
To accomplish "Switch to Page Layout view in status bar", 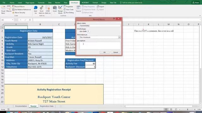I will coord(171,110).
